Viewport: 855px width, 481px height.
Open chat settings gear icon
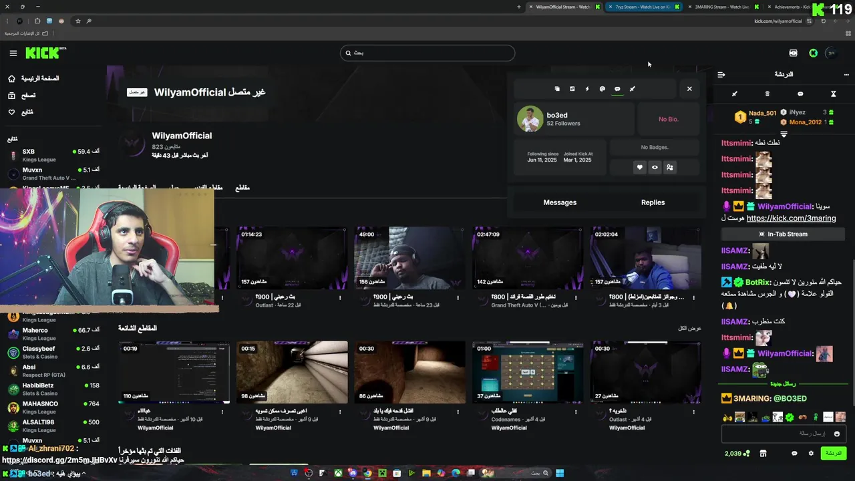point(811,454)
